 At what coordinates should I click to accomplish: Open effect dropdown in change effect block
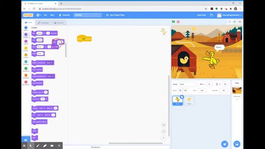[x=42, y=108]
